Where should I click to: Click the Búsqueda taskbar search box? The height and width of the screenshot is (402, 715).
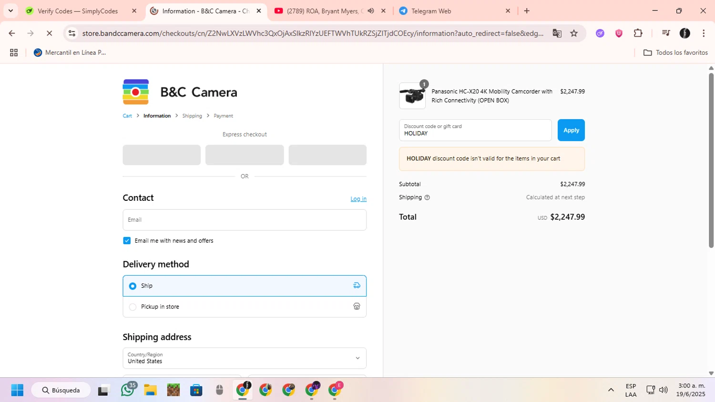click(61, 390)
